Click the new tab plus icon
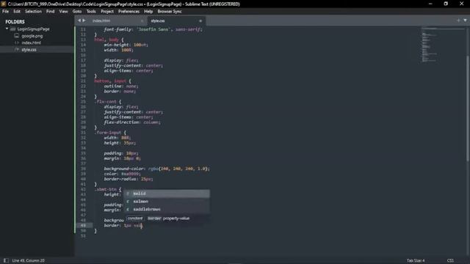This screenshot has width=470, height=264. point(458,21)
